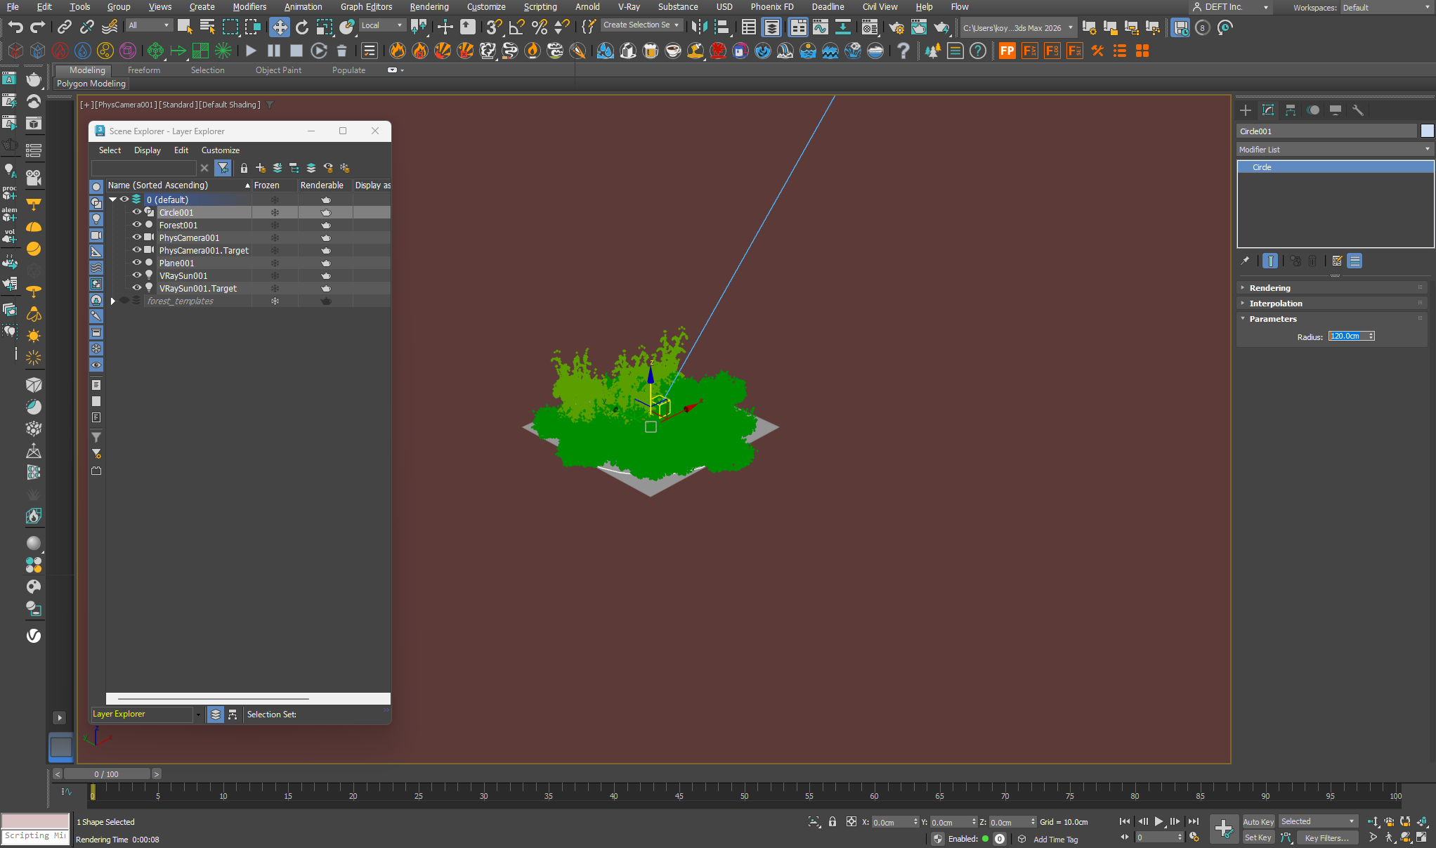Expand the Rendering rollout
This screenshot has height=848, width=1436.
1269,288
